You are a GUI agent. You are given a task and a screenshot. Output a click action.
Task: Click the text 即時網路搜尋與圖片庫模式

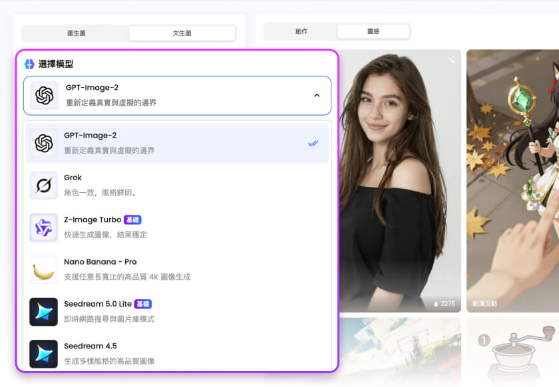click(109, 319)
